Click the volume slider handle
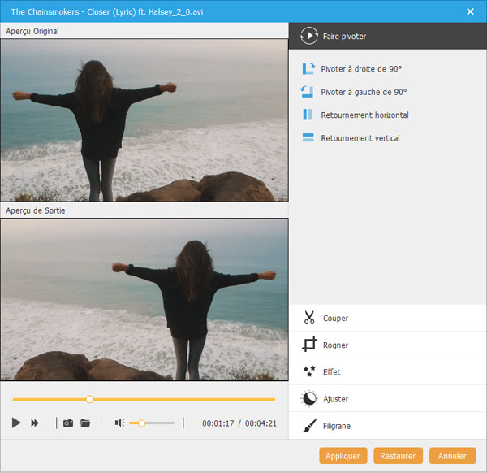This screenshot has height=473, width=487. click(x=142, y=423)
